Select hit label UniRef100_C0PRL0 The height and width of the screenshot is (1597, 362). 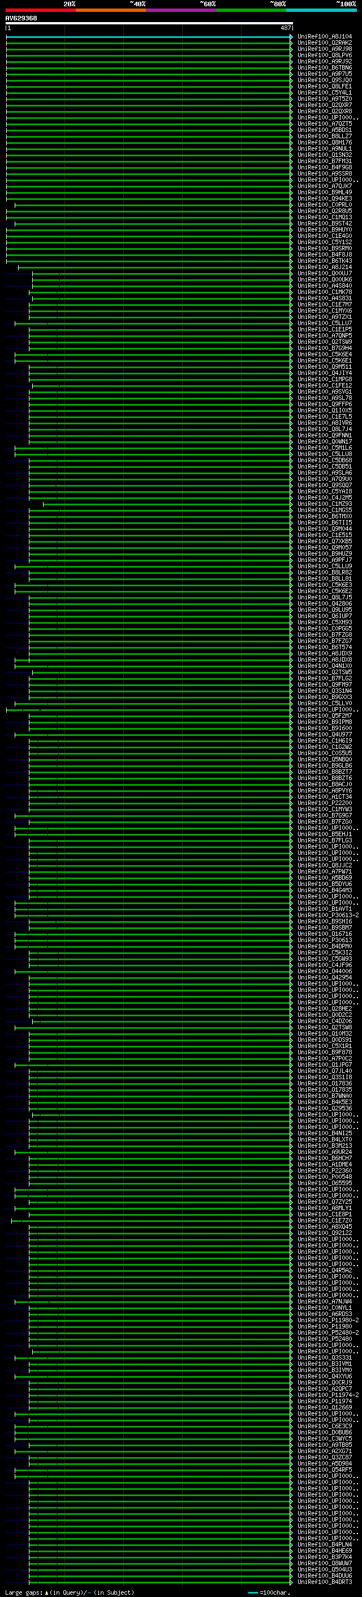click(x=325, y=205)
